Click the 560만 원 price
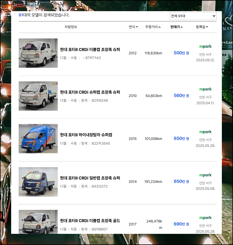The width and height of the screenshot is (233, 245). click(181, 96)
